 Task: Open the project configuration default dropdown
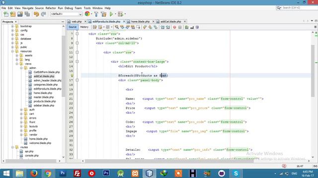pos(66,14)
